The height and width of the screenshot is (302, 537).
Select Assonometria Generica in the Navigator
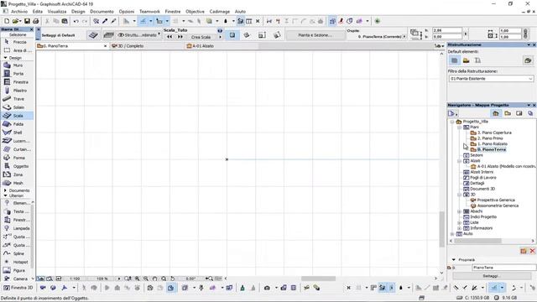(x=498, y=206)
